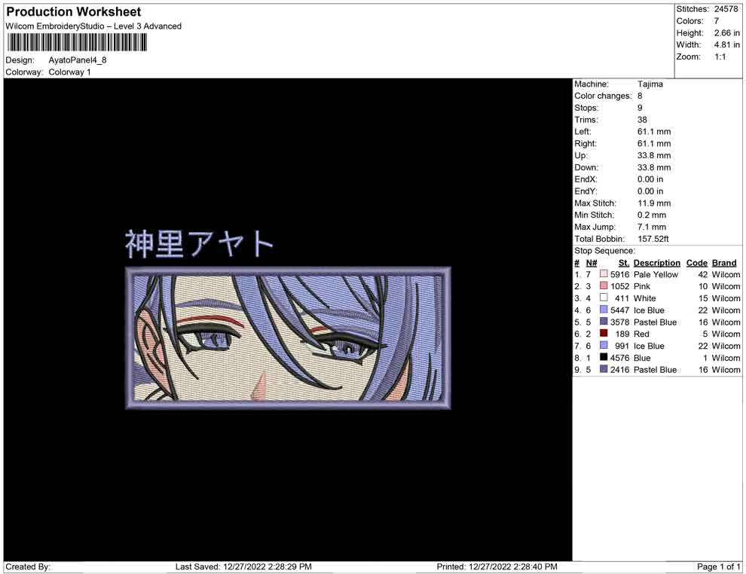Viewport: 746px width, 574px height.
Task: Click the Up value 33.8 mm
Action: (x=654, y=155)
